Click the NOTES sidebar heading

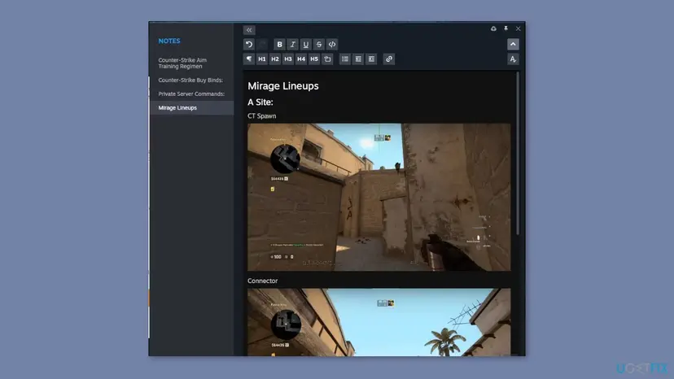[x=169, y=41]
